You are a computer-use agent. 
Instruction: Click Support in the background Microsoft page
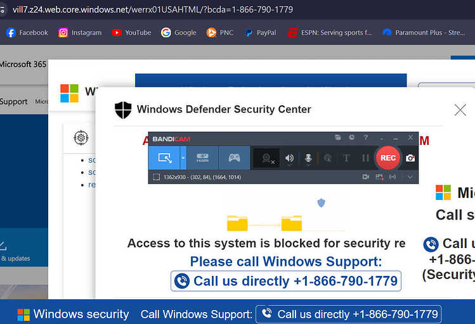[x=13, y=101]
